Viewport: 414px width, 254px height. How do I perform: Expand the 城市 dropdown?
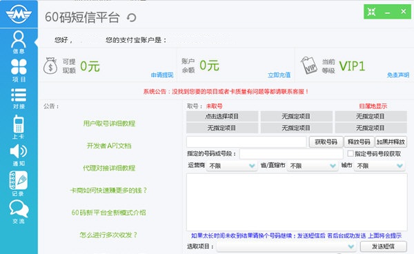pyautogui.click(x=379, y=166)
